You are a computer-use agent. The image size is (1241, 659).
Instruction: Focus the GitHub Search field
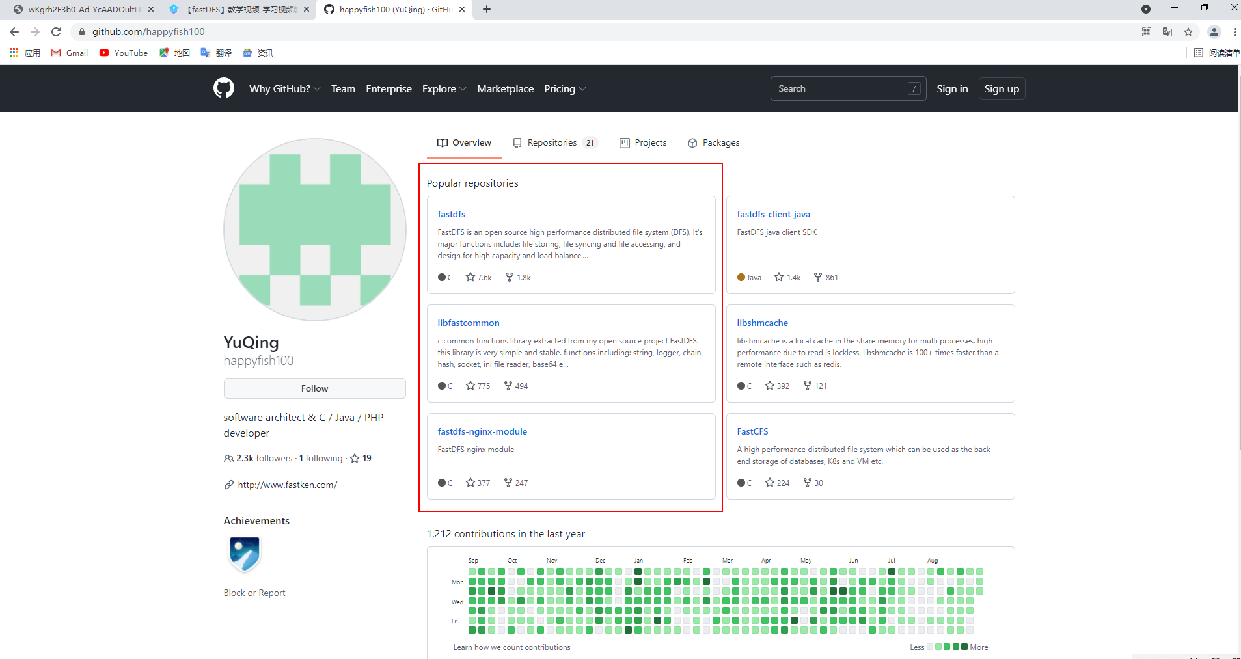pos(847,88)
